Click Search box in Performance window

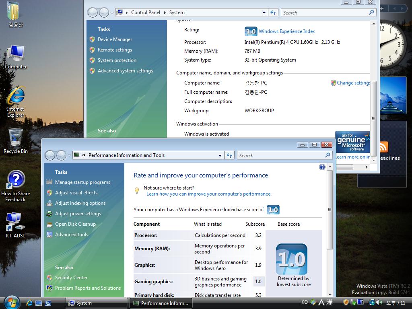(x=282, y=155)
